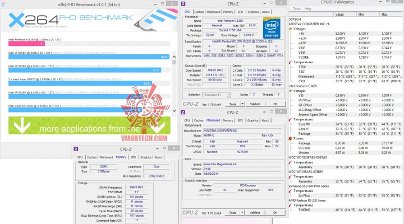Click the CPU-Z app icon in top window titlebar

click(x=183, y=3)
